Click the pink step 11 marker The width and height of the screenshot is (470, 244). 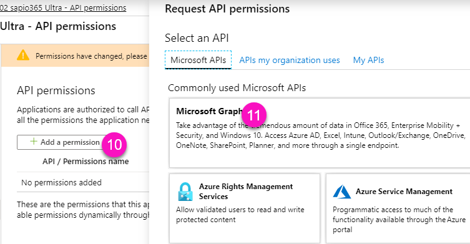(x=254, y=115)
